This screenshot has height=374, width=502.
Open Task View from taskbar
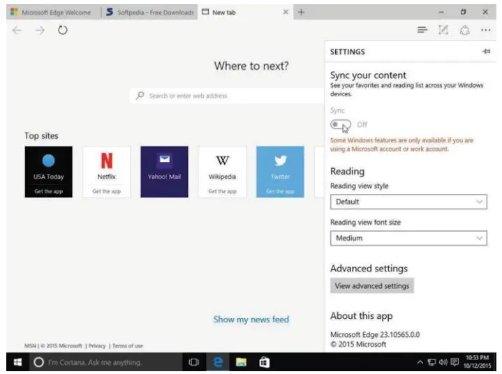[x=193, y=362]
